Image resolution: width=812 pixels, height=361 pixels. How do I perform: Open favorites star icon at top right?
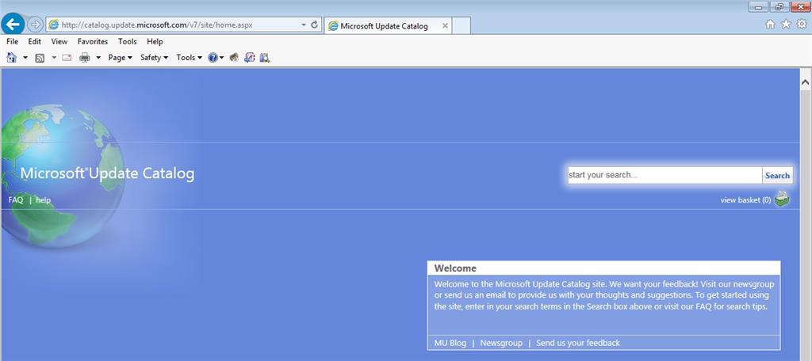tap(786, 25)
